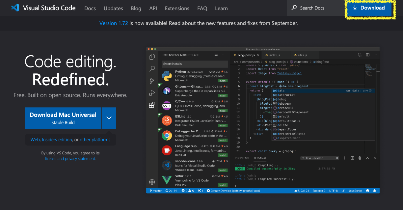403x211 pixels.
Task: Open the Source Control branch icon
Action: [x=152, y=81]
